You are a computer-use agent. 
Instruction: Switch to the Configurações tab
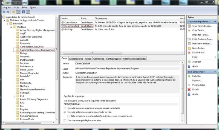pos(113,59)
